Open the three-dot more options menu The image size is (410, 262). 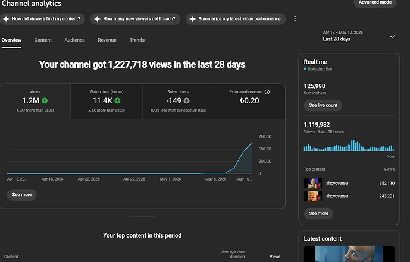[x=295, y=18]
